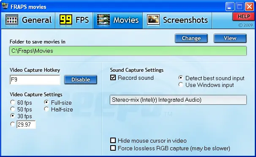Close the FRAPS movies window
The image size is (256, 157).
tap(249, 7)
